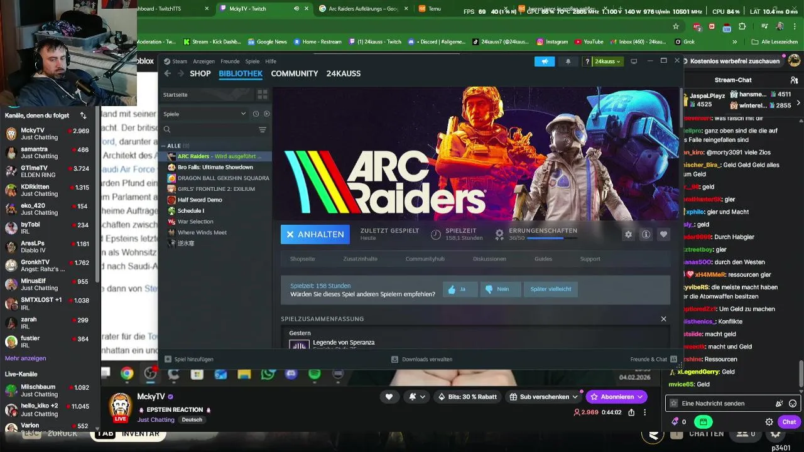Open the Anzeigen menu in Steam

click(204, 62)
